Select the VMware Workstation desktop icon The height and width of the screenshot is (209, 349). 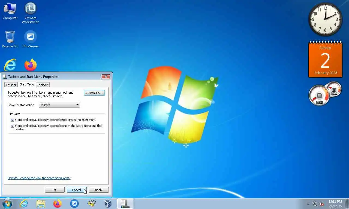coord(31,13)
